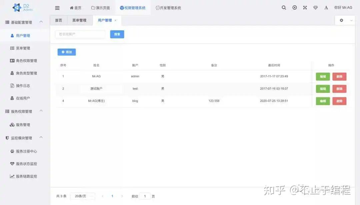This screenshot has height=205, width=360.
Task: Delete the 测试账户 test row
Action: click(339, 89)
